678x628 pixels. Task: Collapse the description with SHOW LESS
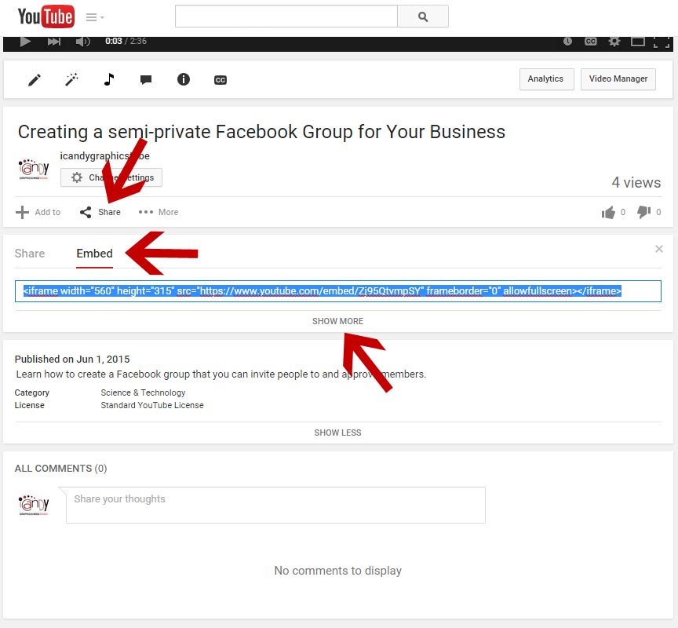tap(337, 433)
